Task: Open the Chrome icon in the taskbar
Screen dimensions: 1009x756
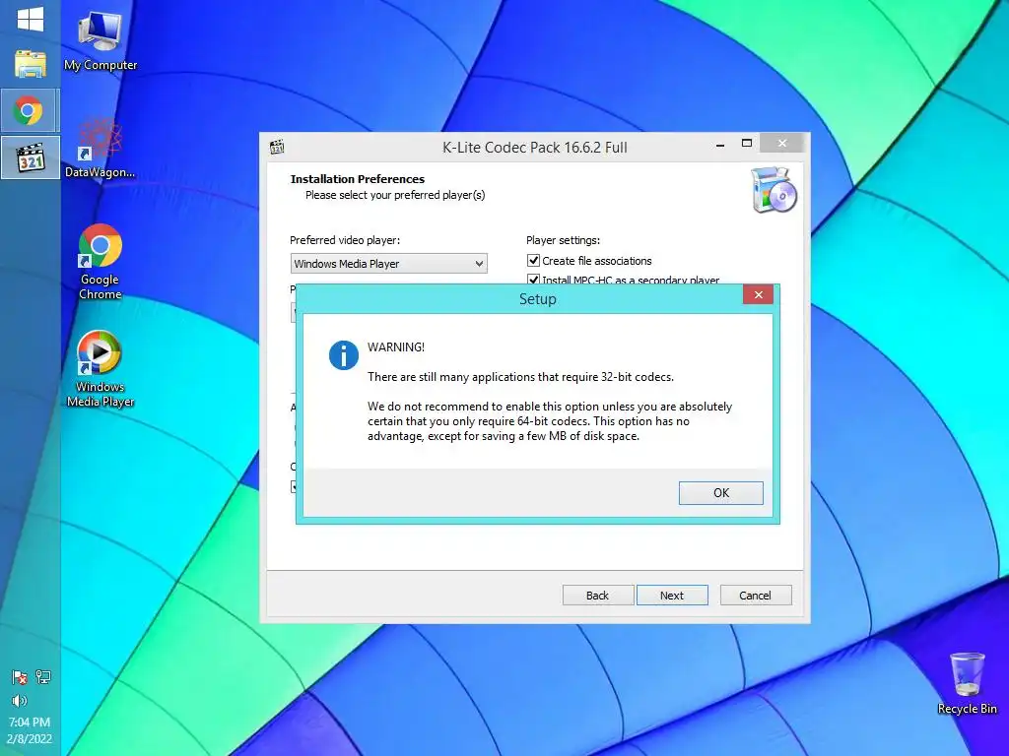Action: coord(31,110)
